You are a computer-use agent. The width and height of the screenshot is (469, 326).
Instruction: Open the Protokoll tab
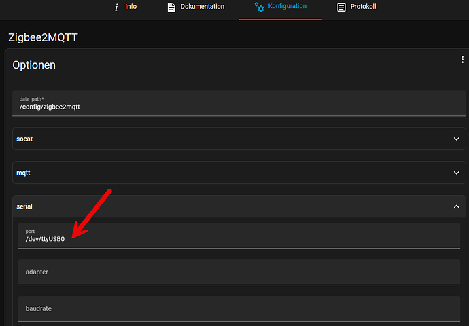357,7
